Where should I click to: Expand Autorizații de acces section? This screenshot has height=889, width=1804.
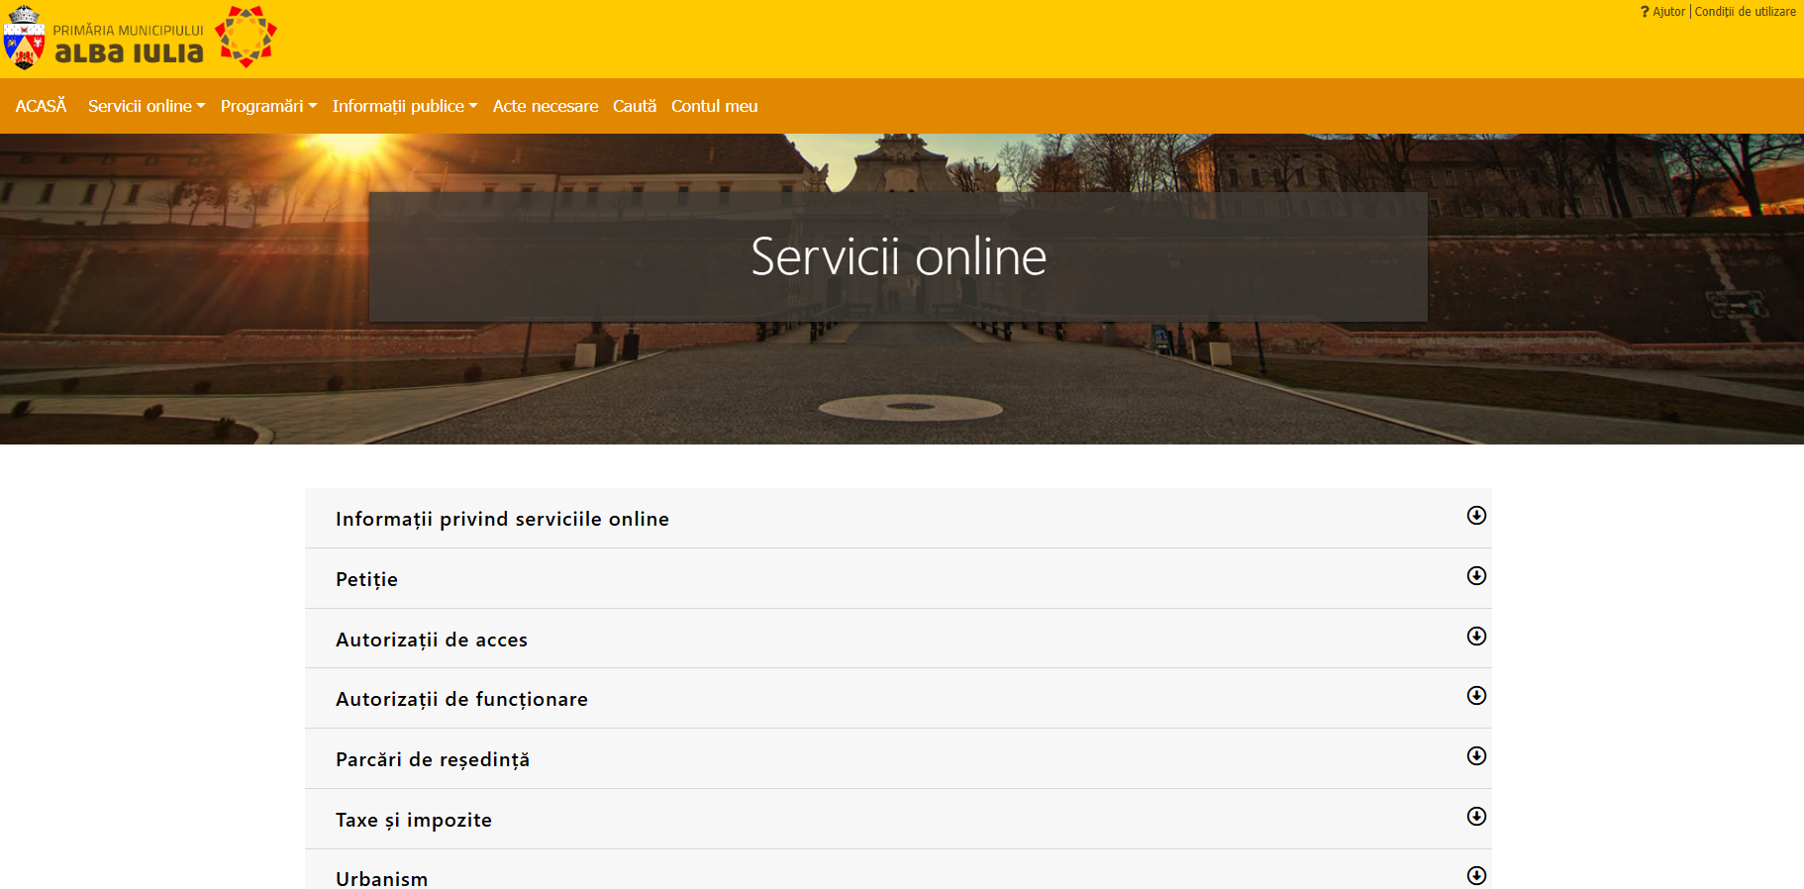tap(898, 639)
